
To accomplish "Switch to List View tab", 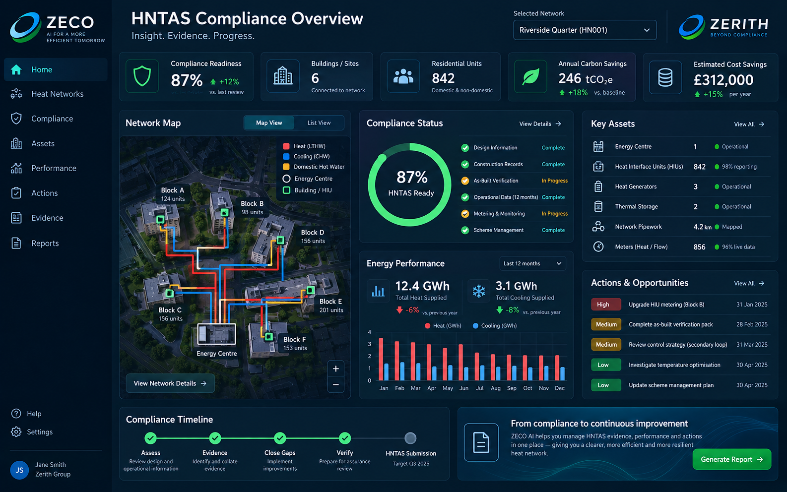I will click(x=319, y=123).
